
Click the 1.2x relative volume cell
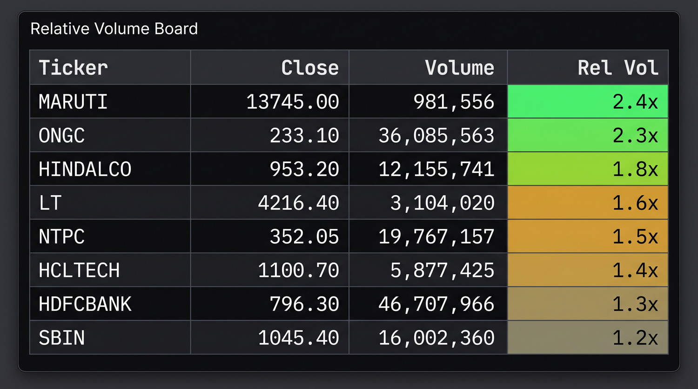click(588, 337)
